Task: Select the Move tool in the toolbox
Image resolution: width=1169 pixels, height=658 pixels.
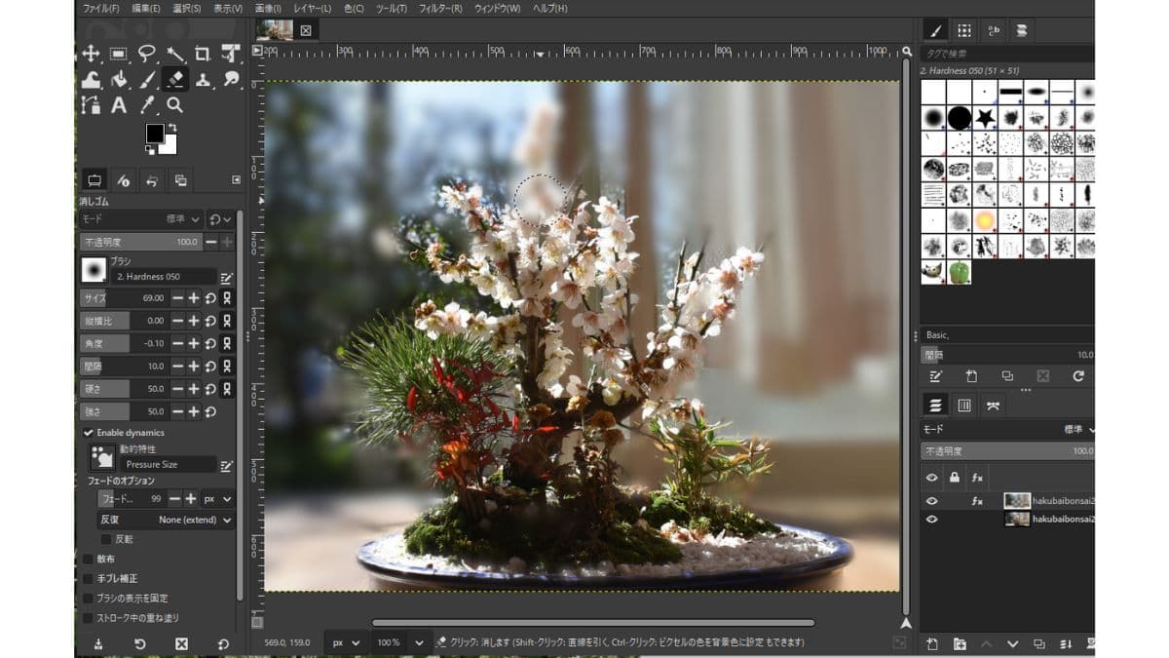Action: (93, 55)
